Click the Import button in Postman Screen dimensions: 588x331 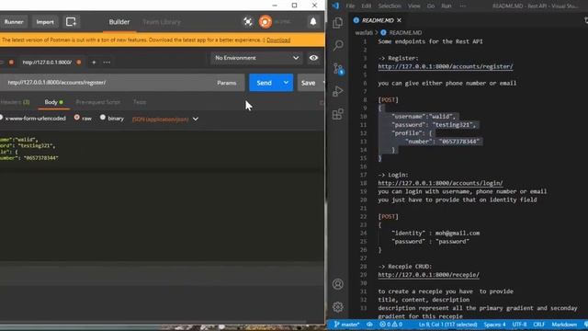(x=45, y=22)
